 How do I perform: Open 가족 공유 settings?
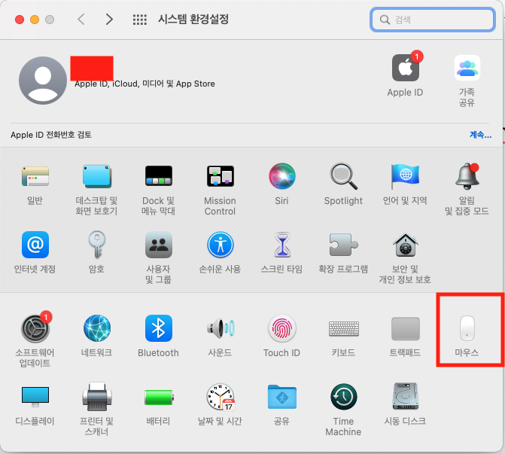coord(467,68)
